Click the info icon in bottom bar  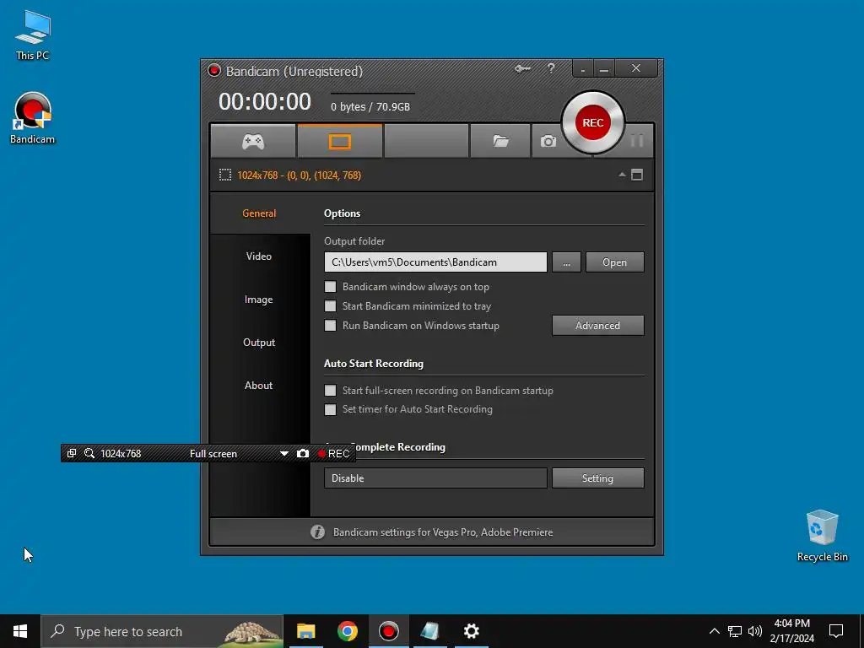tap(317, 532)
